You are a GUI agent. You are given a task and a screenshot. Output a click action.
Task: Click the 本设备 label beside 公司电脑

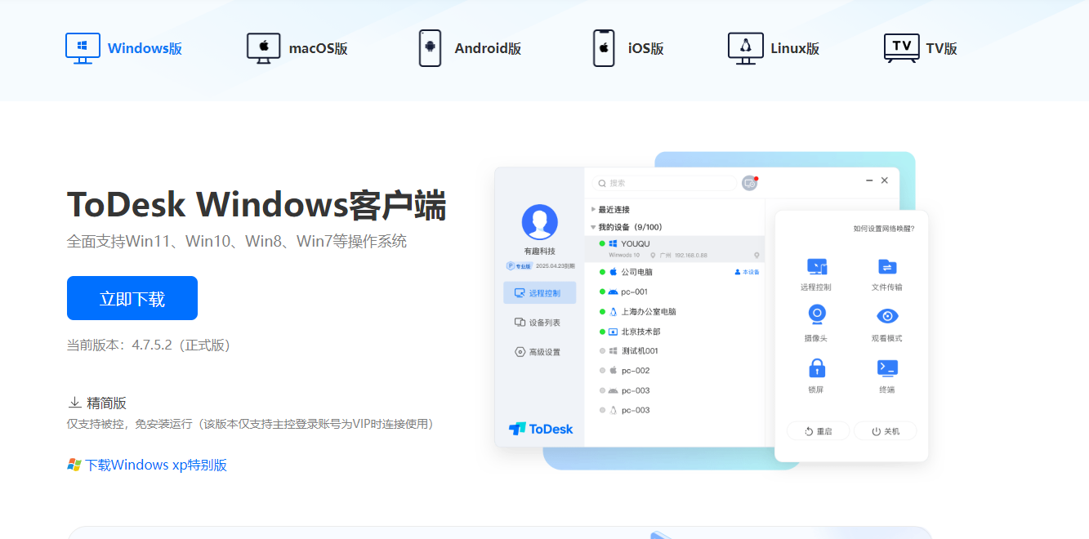pyautogui.click(x=747, y=272)
